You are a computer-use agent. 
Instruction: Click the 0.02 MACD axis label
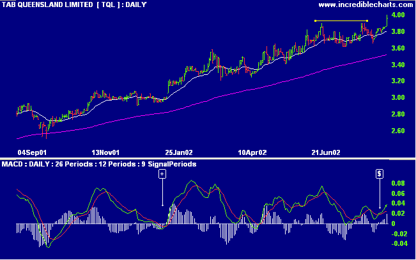pos(398,213)
